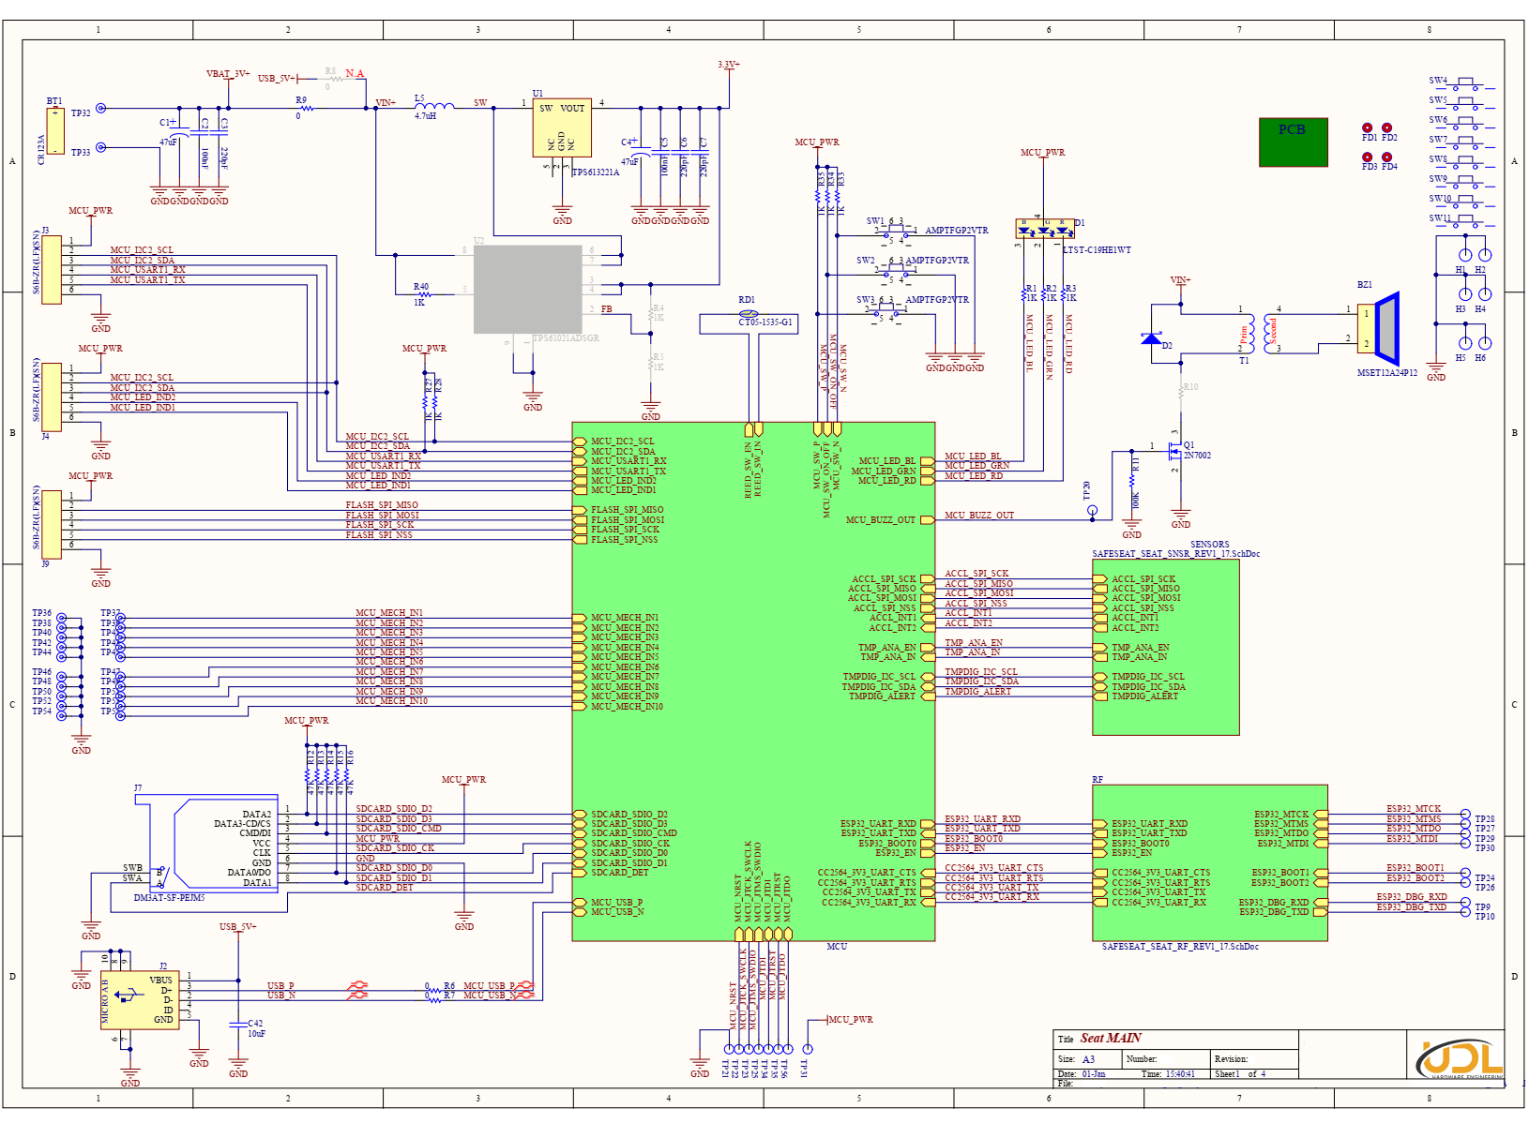
Task: Select diode D2 near the transformer
Action: 1152,339
